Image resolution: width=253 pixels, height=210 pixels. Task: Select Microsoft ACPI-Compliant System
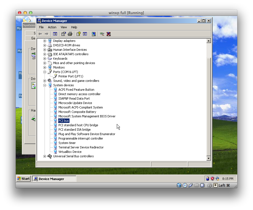coord(81,108)
